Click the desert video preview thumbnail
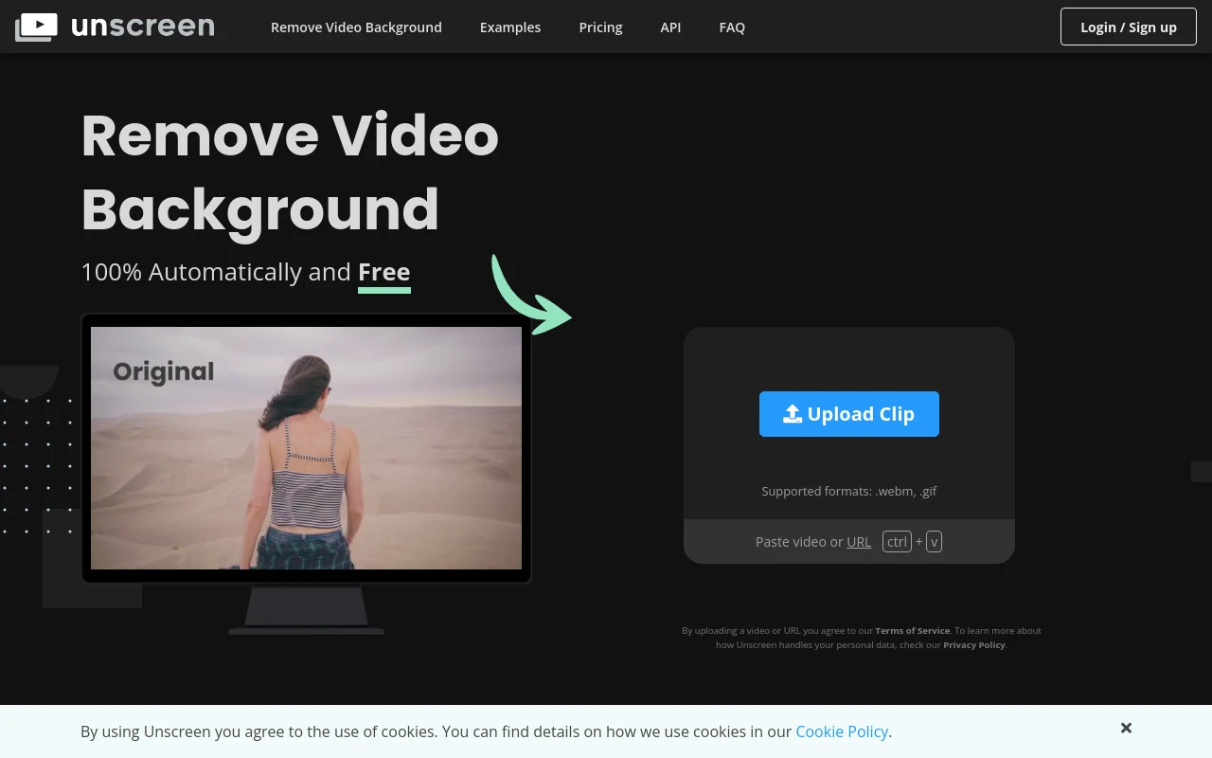This screenshot has height=758, width=1212. [306, 447]
